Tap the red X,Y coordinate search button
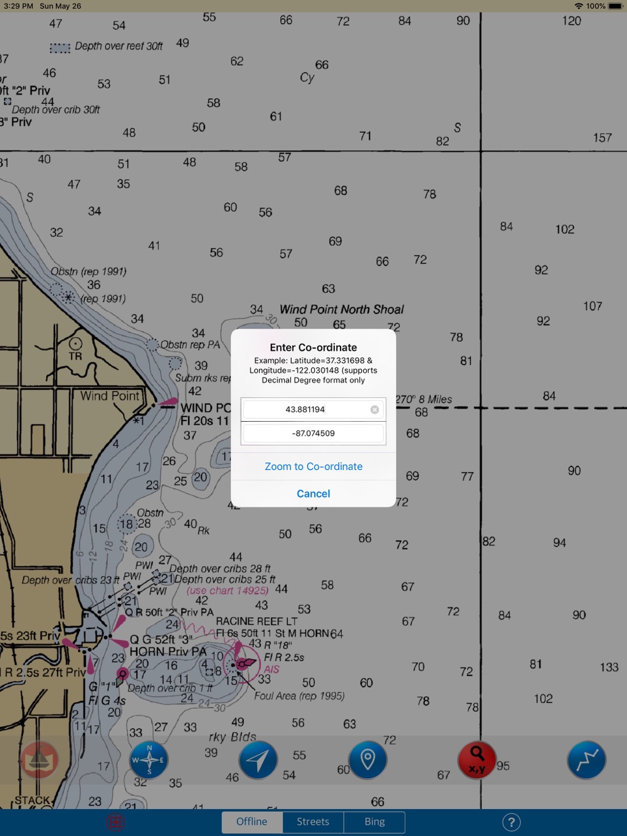The height and width of the screenshot is (836, 627). coord(477,760)
